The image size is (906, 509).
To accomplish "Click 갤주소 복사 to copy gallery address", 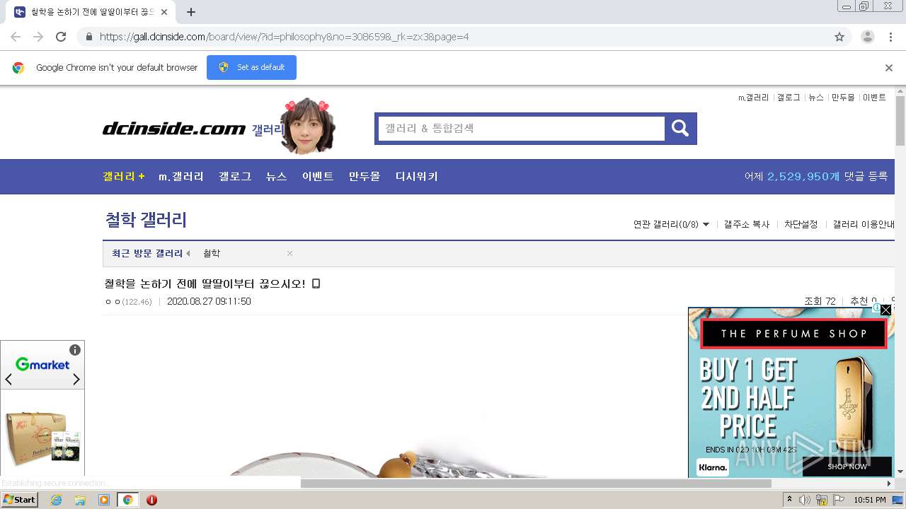I will pyautogui.click(x=747, y=224).
